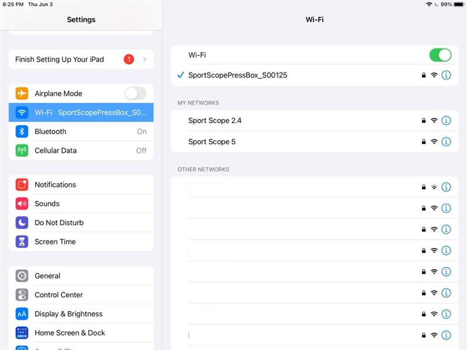Click the Do Not Disturb moon icon
This screenshot has width=467, height=350.
22,223
